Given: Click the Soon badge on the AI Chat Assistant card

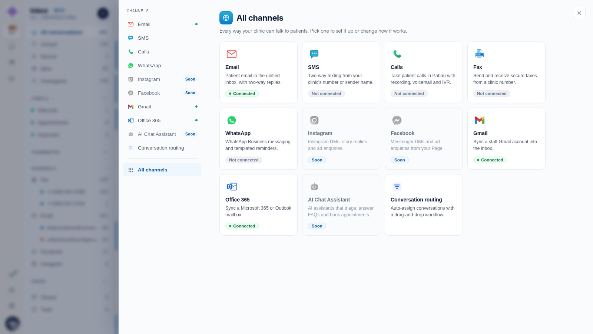Looking at the screenshot, I should [x=317, y=226].
